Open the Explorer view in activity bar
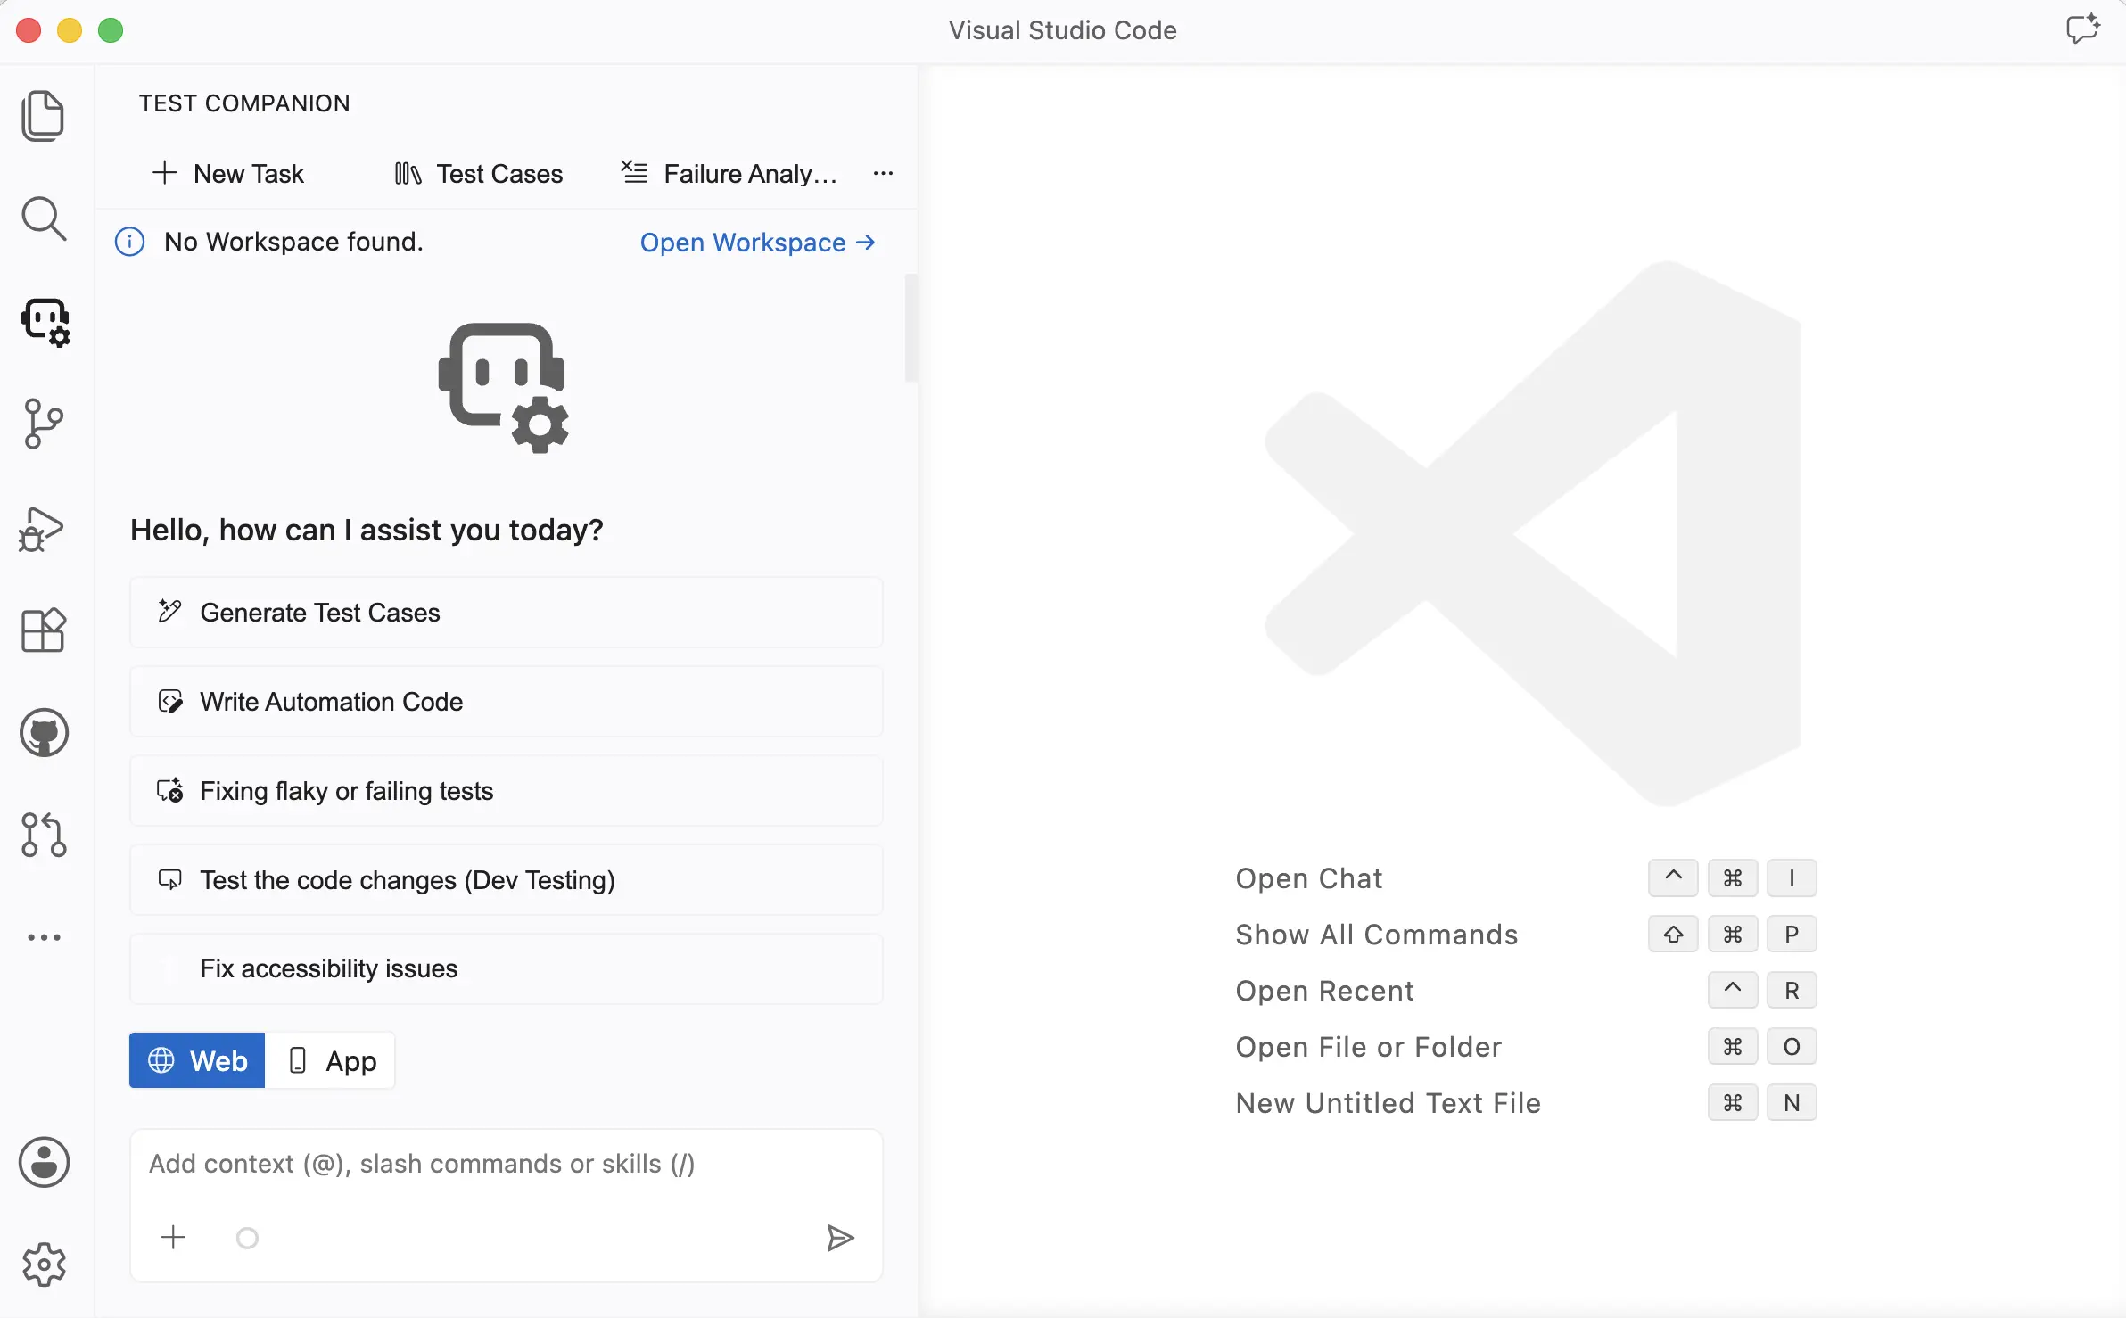Screen dimensions: 2126x1318 43,116
